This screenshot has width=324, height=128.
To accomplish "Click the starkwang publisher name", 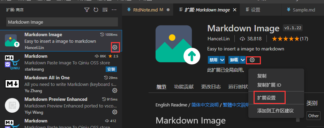I will 34,69.
